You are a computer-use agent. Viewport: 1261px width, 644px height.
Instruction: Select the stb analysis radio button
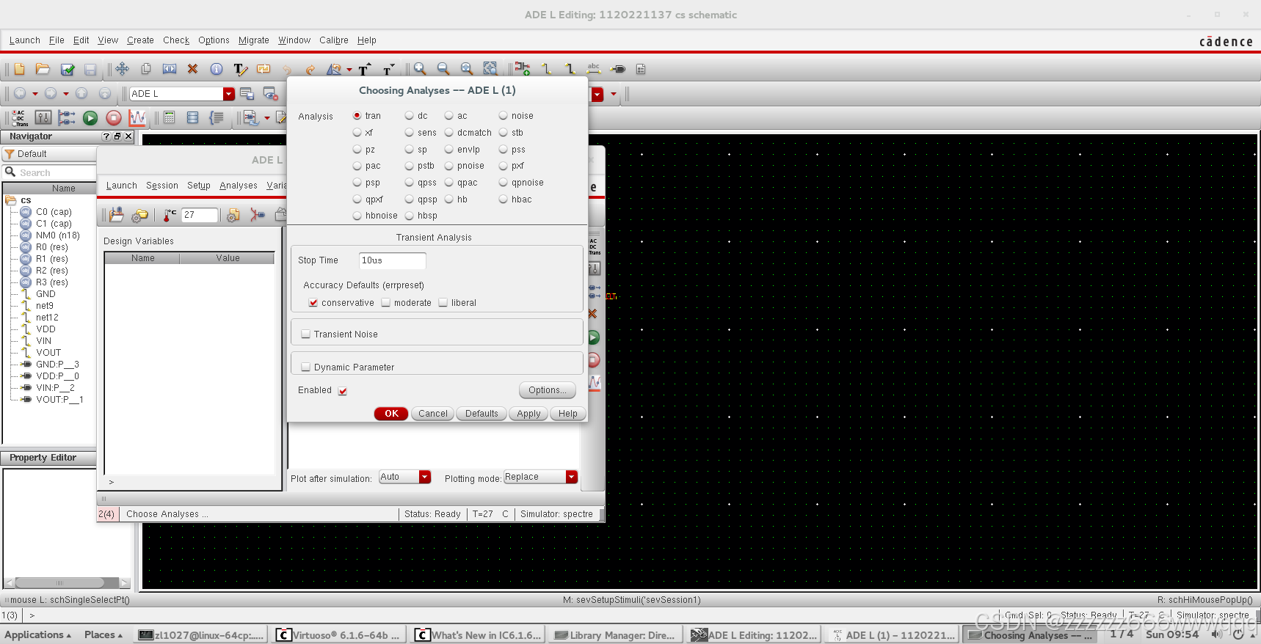pyautogui.click(x=503, y=133)
